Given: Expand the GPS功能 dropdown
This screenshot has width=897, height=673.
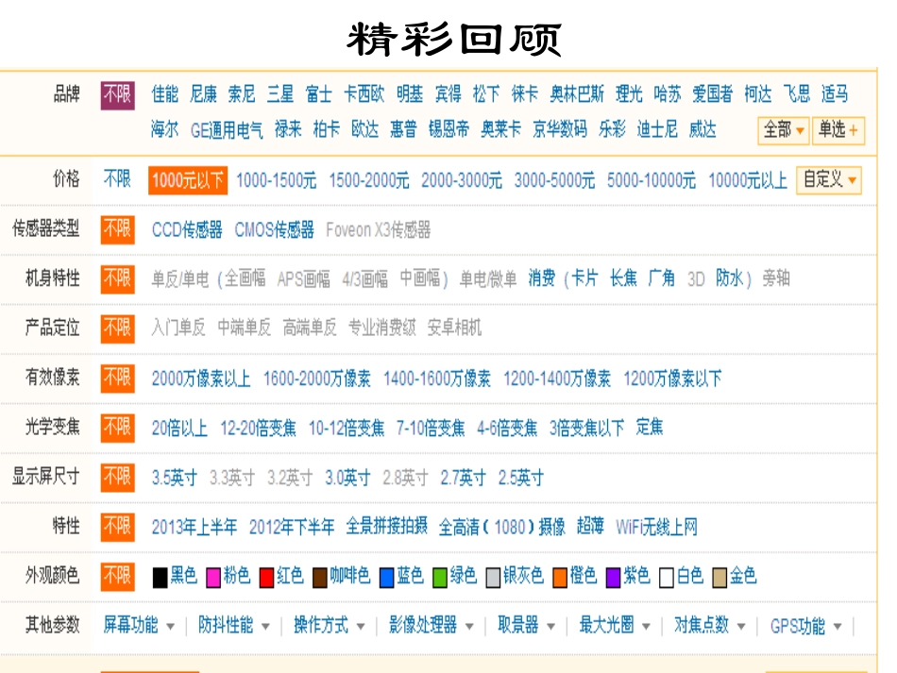Looking at the screenshot, I should pyautogui.click(x=805, y=626).
